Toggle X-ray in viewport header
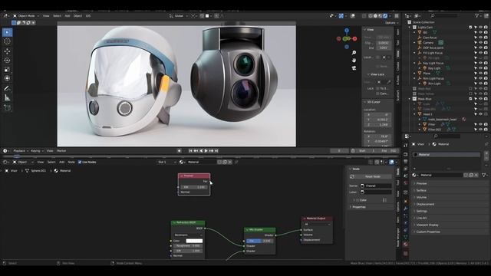The height and width of the screenshot is (276, 491). (x=364, y=15)
